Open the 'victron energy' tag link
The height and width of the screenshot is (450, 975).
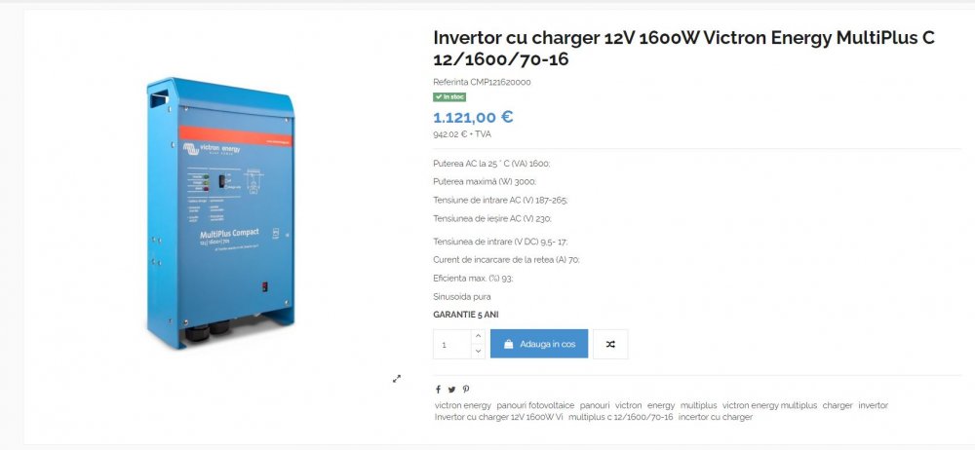click(462, 405)
